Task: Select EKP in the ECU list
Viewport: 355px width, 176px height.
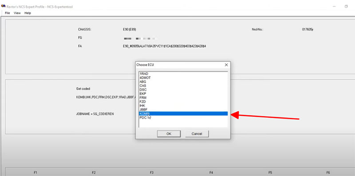Action: (183, 94)
